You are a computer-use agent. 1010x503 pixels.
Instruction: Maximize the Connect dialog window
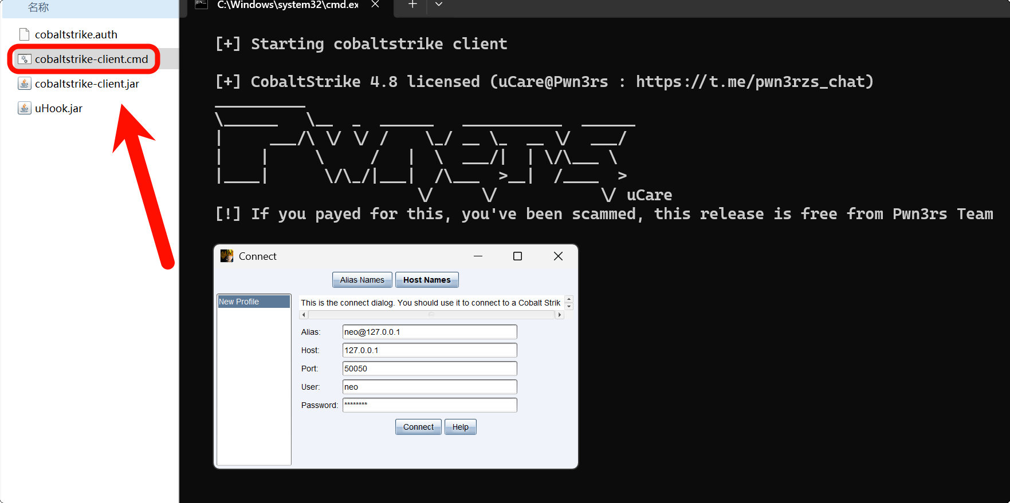(x=517, y=256)
